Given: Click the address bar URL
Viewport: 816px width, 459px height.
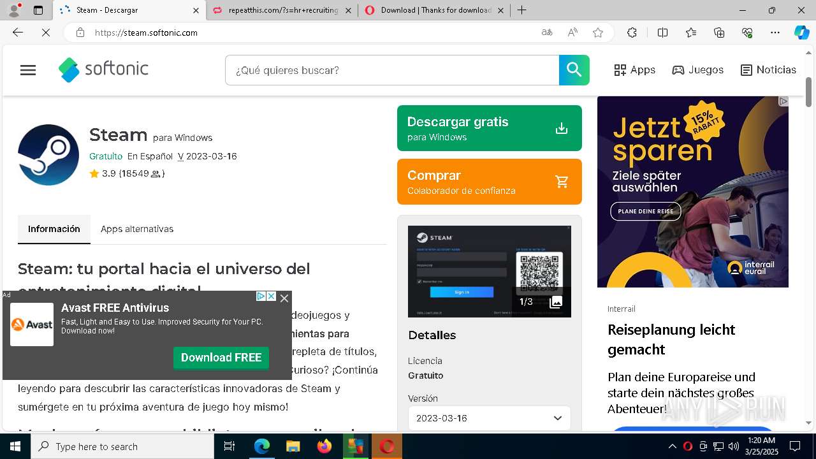Looking at the screenshot, I should [x=146, y=33].
